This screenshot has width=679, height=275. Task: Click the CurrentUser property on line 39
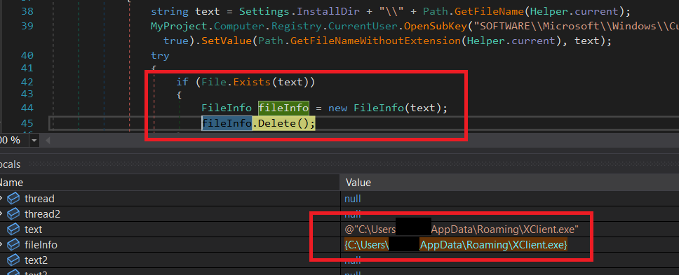[x=363, y=26]
